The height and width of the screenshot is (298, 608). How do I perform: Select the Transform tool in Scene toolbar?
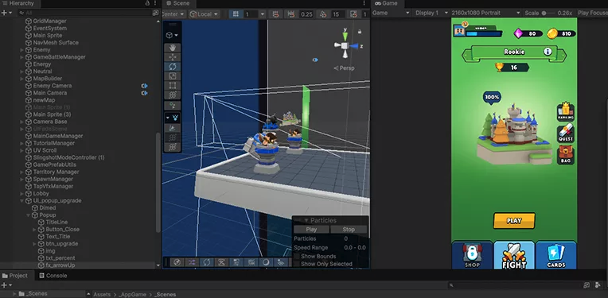[173, 95]
